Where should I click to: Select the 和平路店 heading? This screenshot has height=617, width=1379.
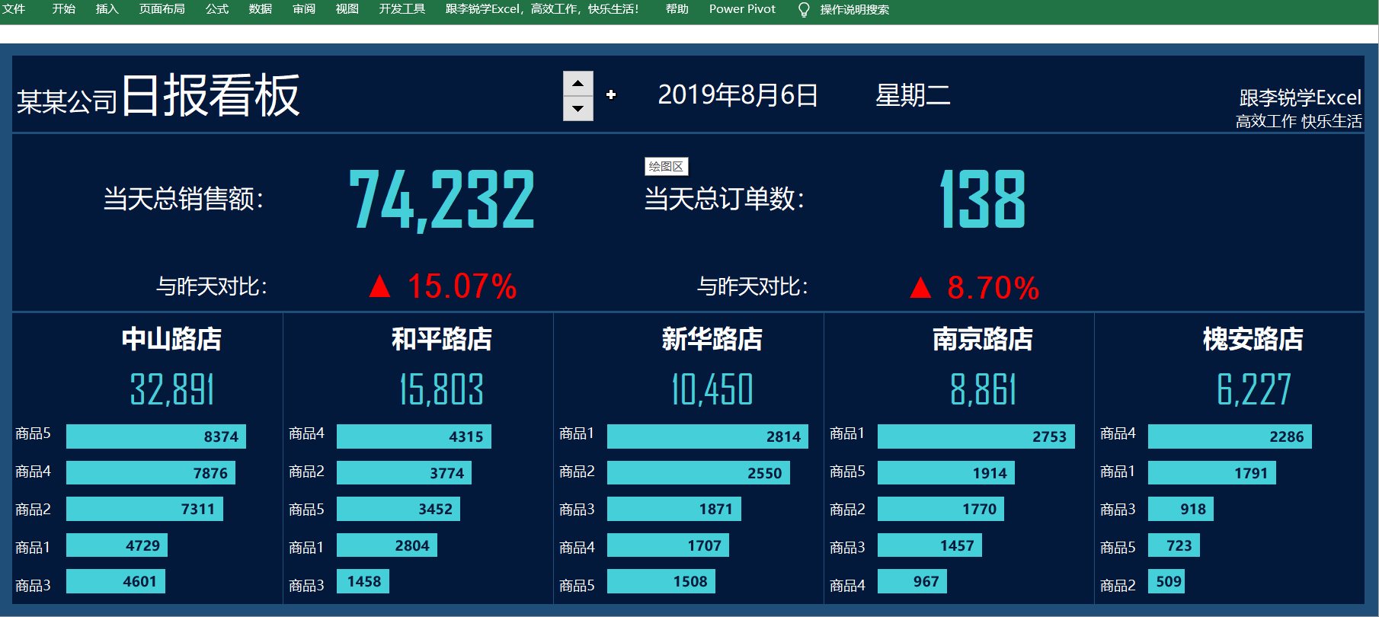(x=442, y=339)
